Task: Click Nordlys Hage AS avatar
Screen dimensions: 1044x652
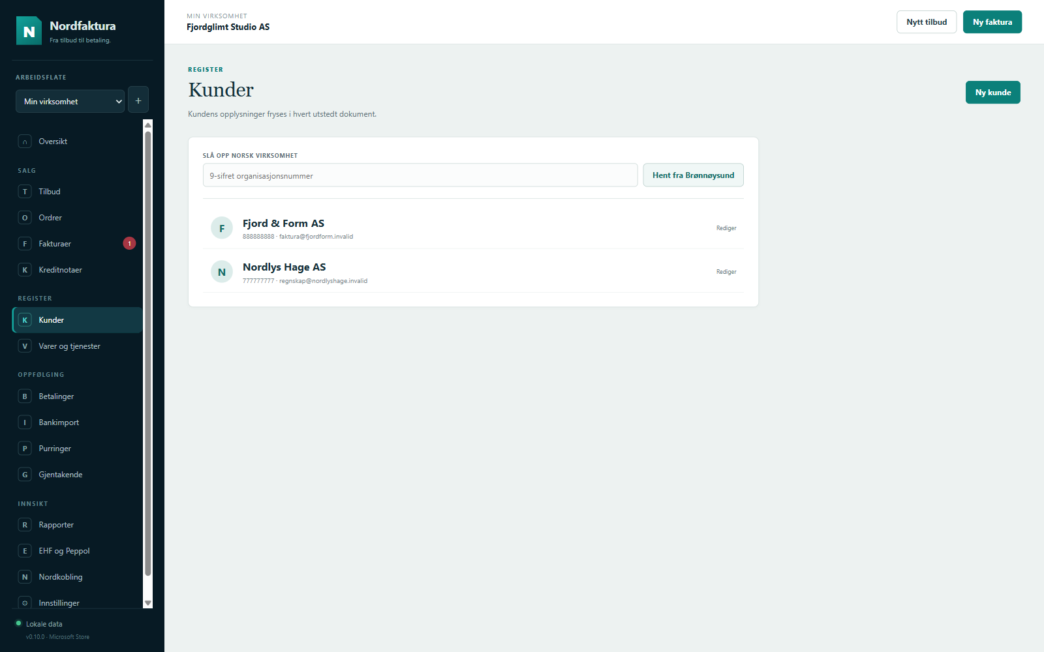Action: tap(222, 272)
